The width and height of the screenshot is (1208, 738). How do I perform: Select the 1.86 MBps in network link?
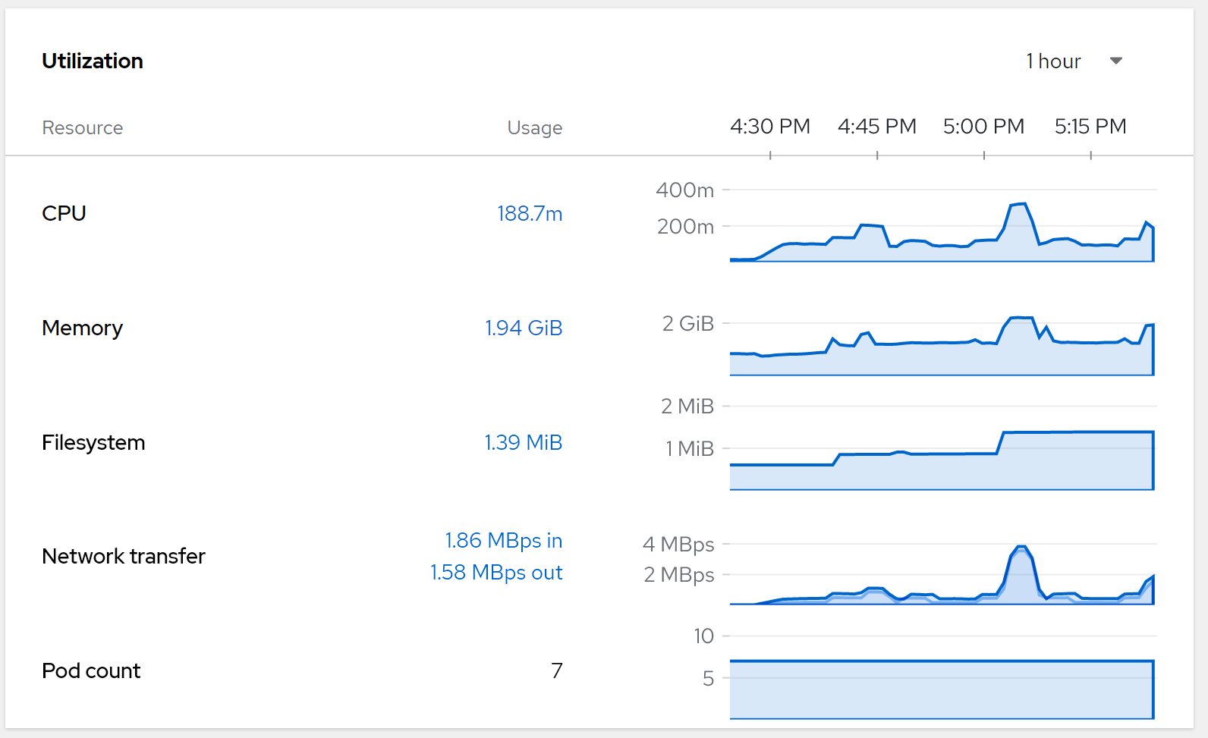[503, 541]
